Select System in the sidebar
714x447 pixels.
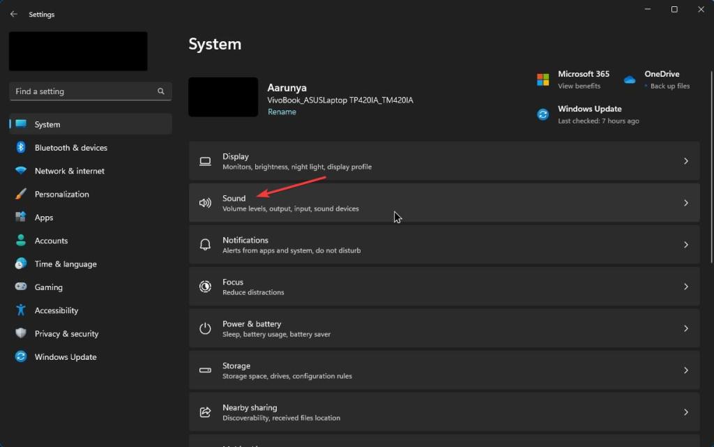[x=91, y=124]
